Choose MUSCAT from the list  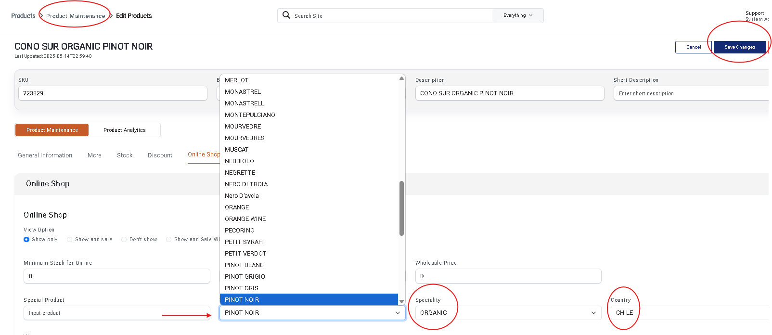[309, 150]
